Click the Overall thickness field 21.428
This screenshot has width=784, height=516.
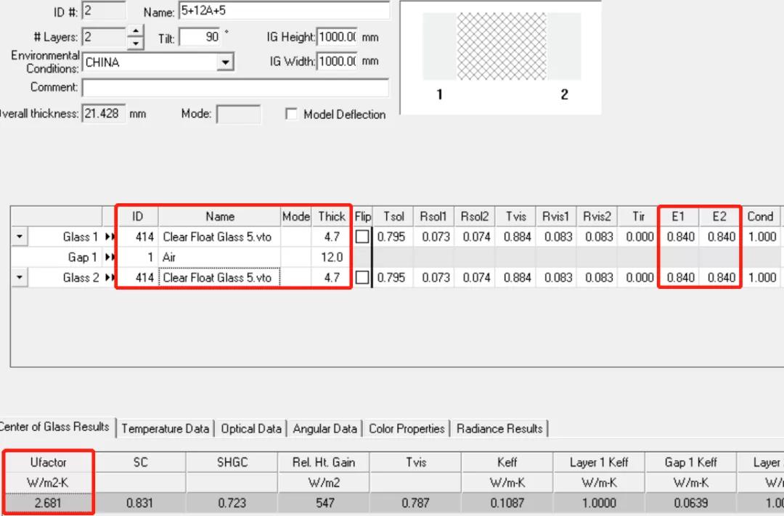[104, 113]
